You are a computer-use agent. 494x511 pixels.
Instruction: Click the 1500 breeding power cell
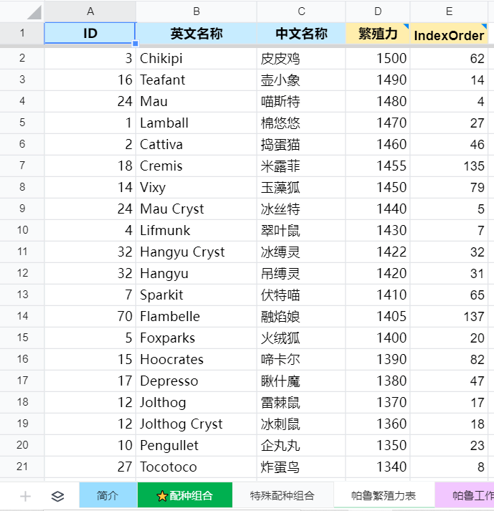point(378,58)
